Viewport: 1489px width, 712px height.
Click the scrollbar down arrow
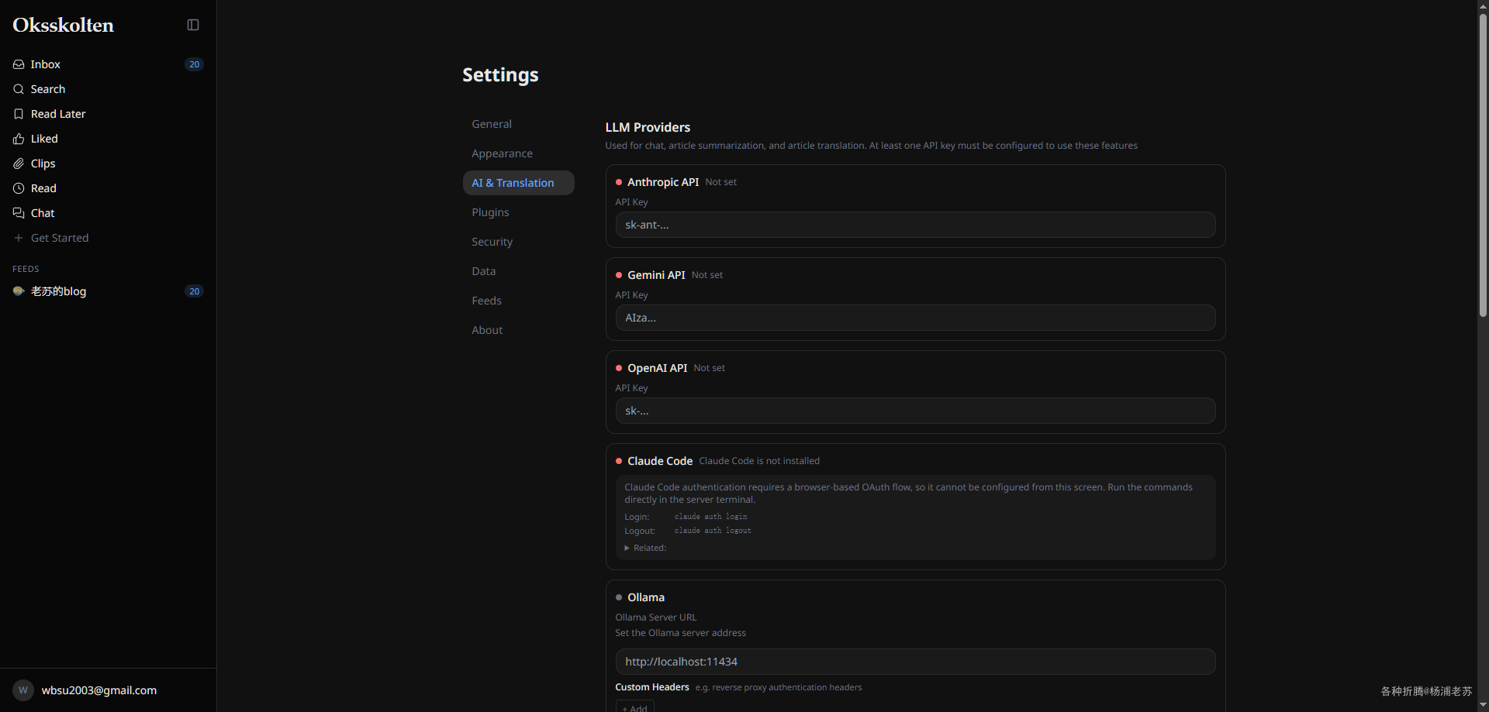click(1483, 706)
